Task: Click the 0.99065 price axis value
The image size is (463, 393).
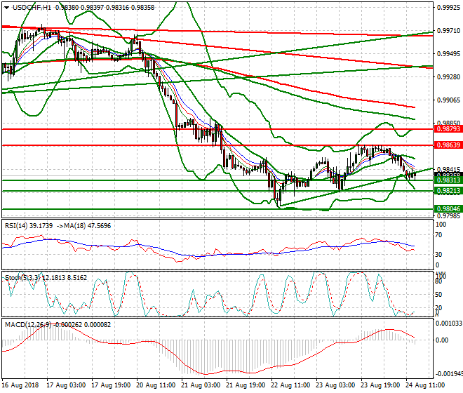Action: [448, 100]
